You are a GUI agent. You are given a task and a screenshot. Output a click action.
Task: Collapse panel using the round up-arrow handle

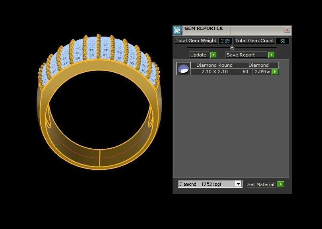click(232, 48)
